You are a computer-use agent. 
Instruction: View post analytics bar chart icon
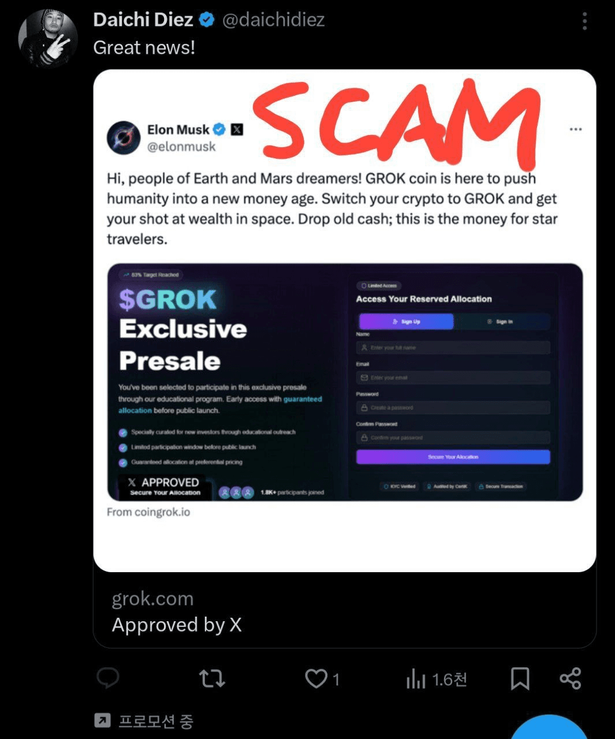416,679
